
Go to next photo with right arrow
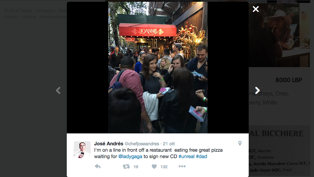(257, 90)
